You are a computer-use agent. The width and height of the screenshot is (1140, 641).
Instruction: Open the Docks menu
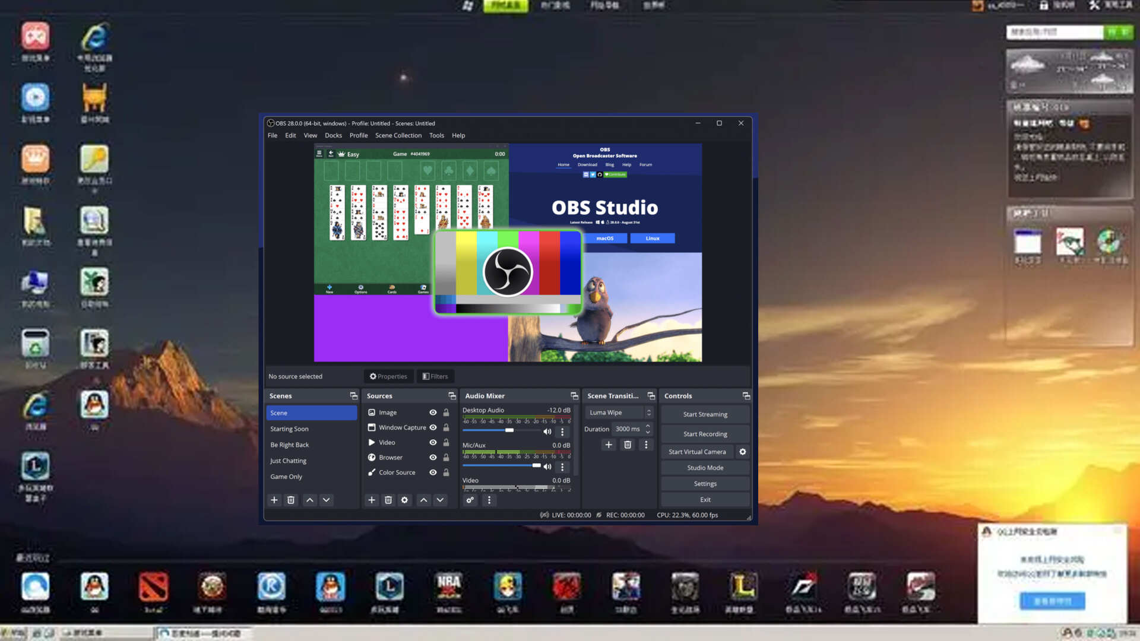pos(333,135)
